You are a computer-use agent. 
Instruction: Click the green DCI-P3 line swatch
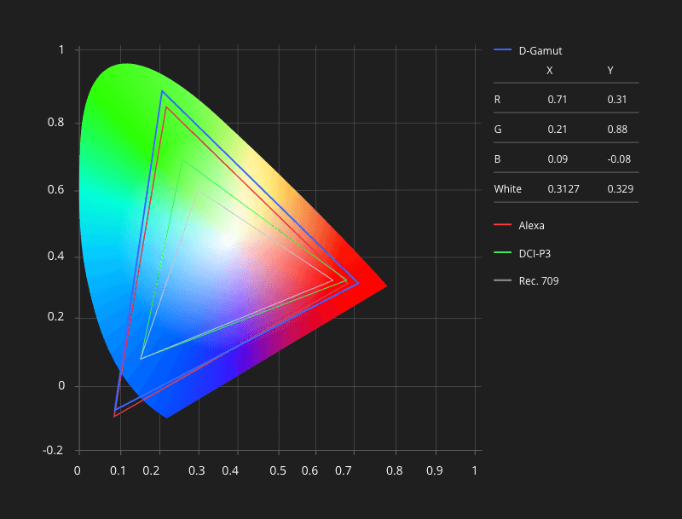pos(503,252)
